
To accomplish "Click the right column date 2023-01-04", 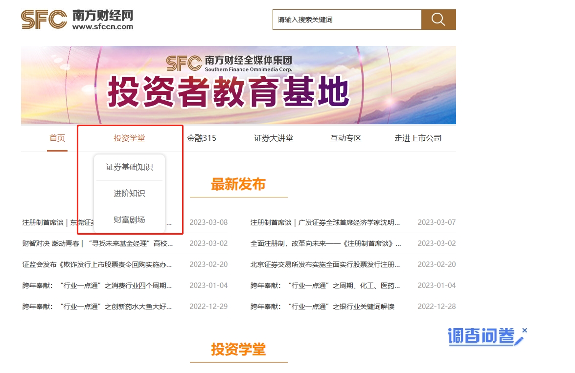I will point(437,285).
